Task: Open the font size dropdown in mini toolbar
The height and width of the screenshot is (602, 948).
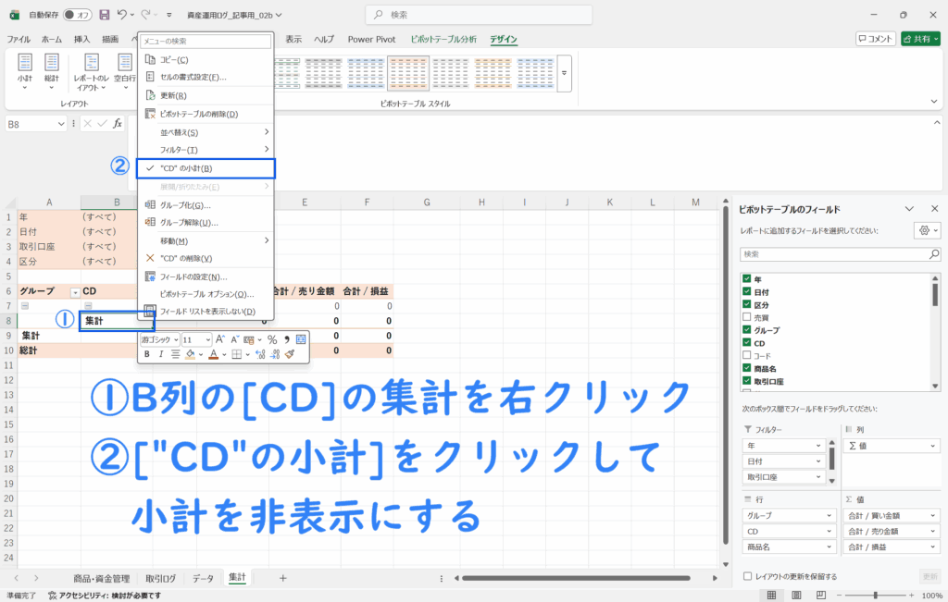Action: [207, 339]
